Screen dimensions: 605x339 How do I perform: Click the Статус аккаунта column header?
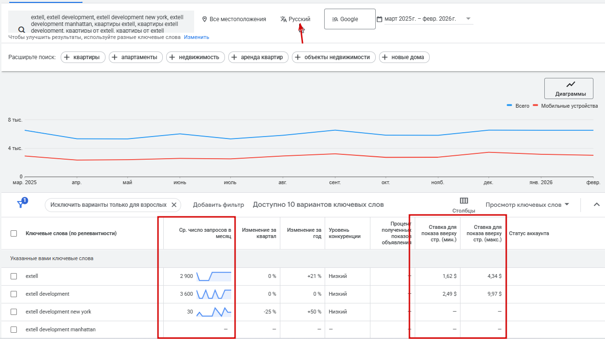[x=529, y=234]
